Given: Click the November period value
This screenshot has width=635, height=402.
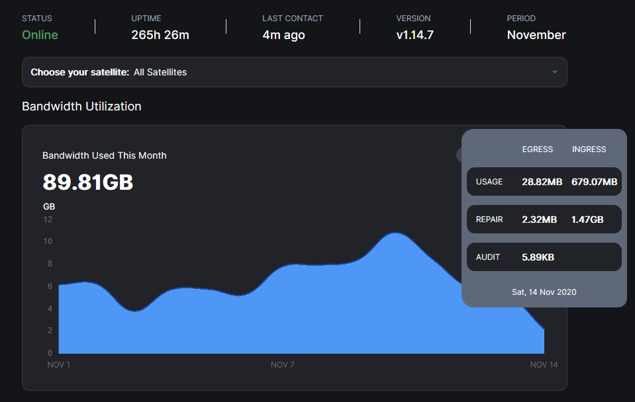Looking at the screenshot, I should click(536, 35).
